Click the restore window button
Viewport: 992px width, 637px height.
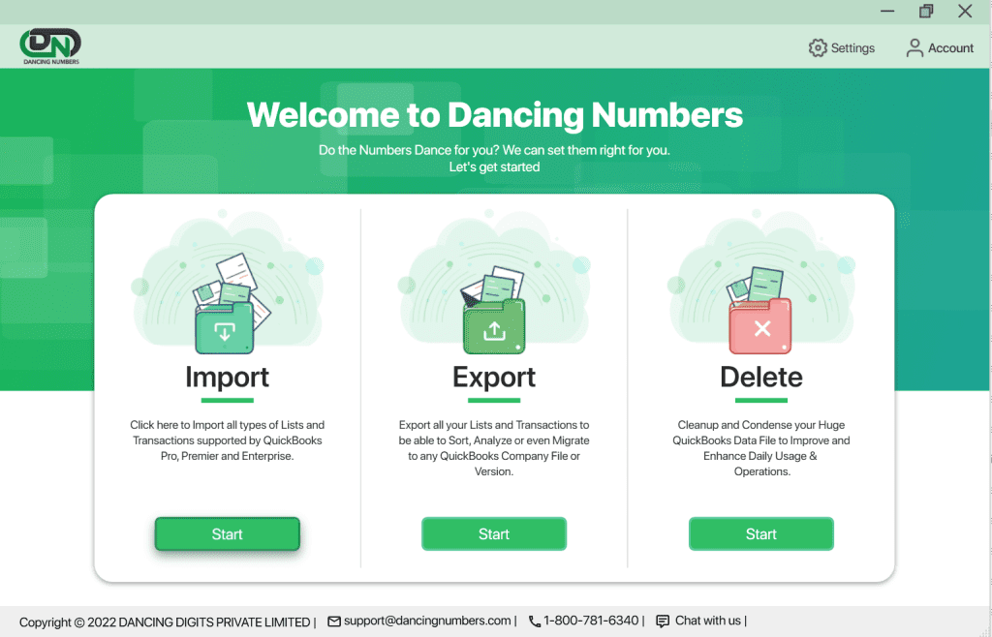925,11
